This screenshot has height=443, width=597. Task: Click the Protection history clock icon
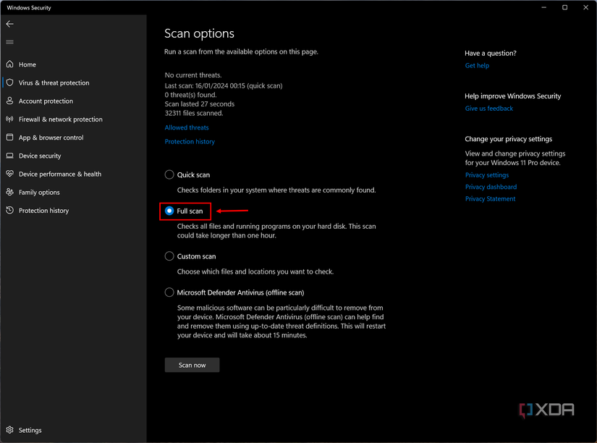[x=10, y=210]
